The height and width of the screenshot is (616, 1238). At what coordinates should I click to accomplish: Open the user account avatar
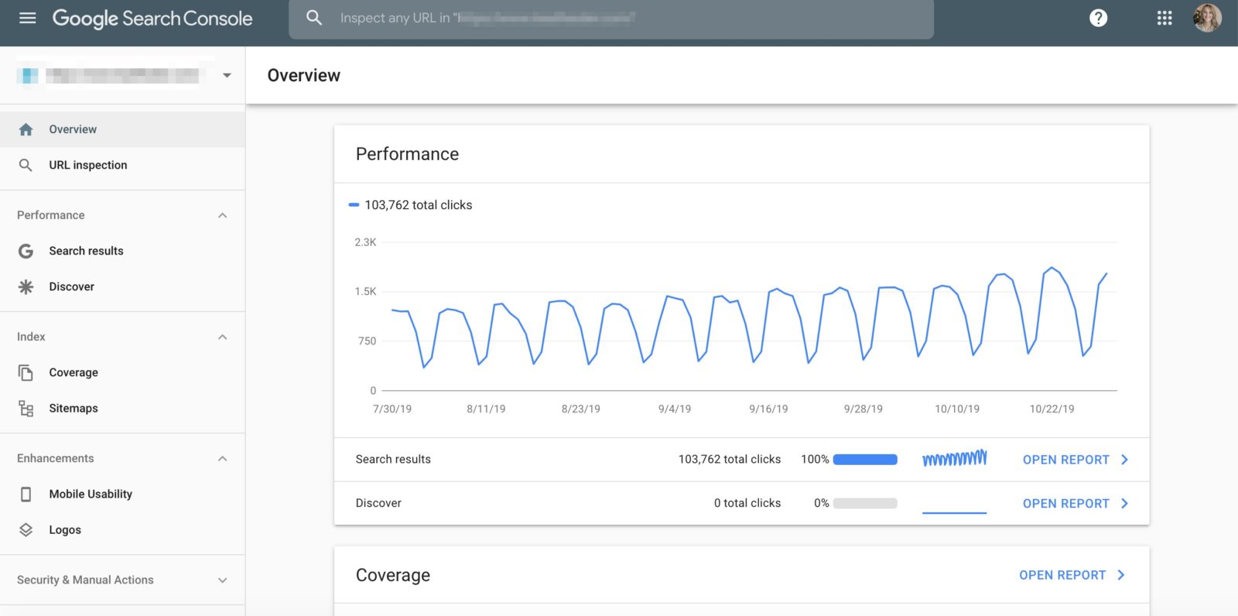(x=1207, y=18)
